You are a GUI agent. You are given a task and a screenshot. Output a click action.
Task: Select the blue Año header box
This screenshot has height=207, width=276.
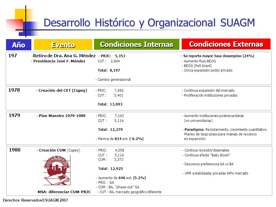coord(19,45)
